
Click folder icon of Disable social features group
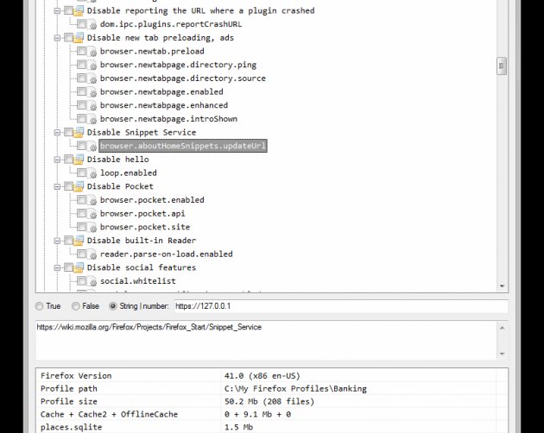point(79,267)
